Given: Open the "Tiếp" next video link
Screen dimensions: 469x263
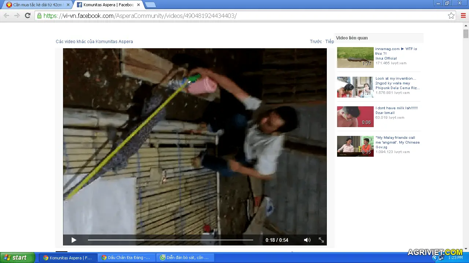Looking at the screenshot, I should point(330,42).
